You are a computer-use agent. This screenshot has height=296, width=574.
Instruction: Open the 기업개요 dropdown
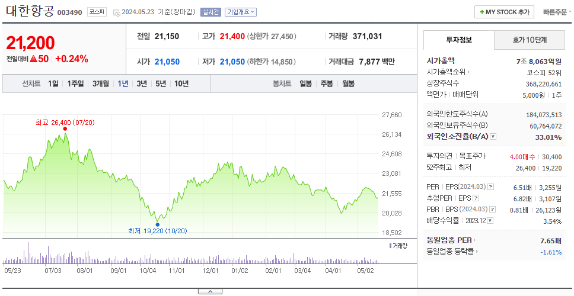241,12
